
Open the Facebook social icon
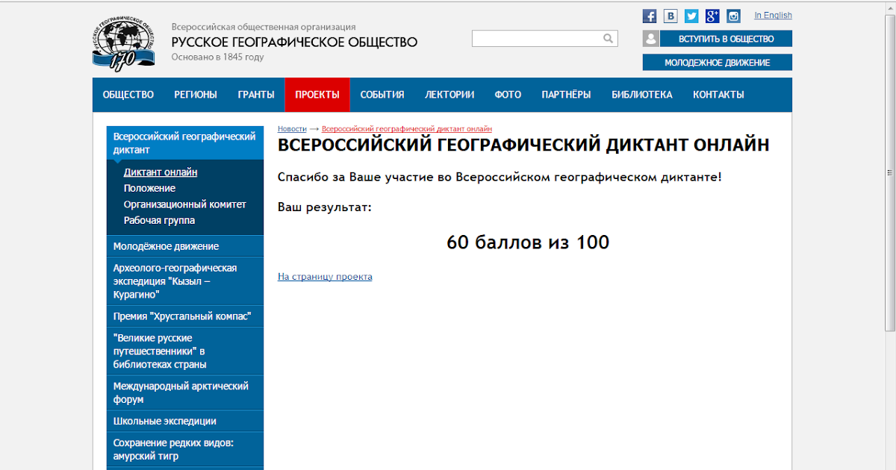650,16
